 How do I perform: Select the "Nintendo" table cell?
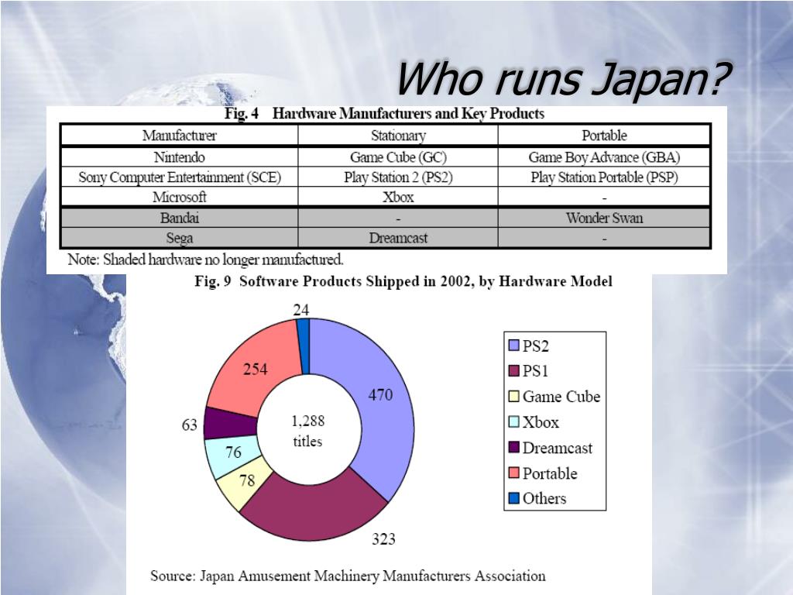tap(179, 157)
